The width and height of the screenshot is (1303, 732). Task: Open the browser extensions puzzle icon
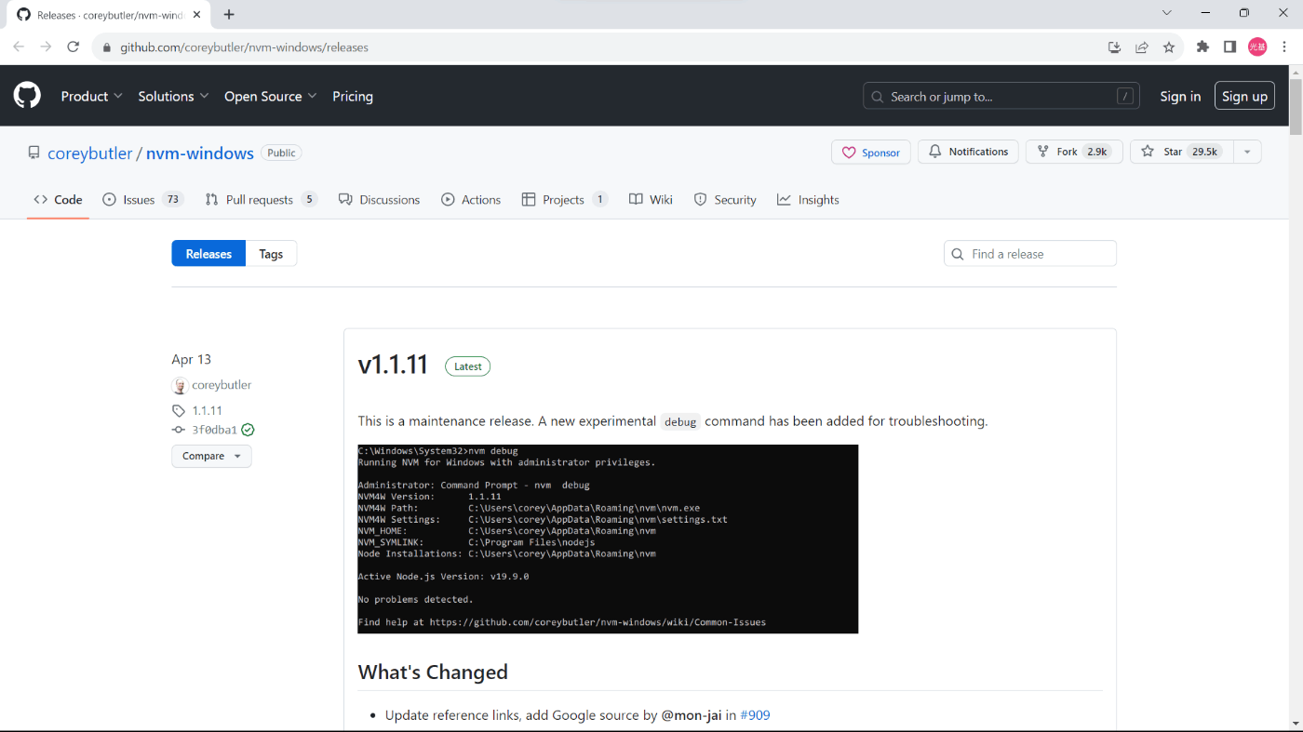tap(1202, 47)
